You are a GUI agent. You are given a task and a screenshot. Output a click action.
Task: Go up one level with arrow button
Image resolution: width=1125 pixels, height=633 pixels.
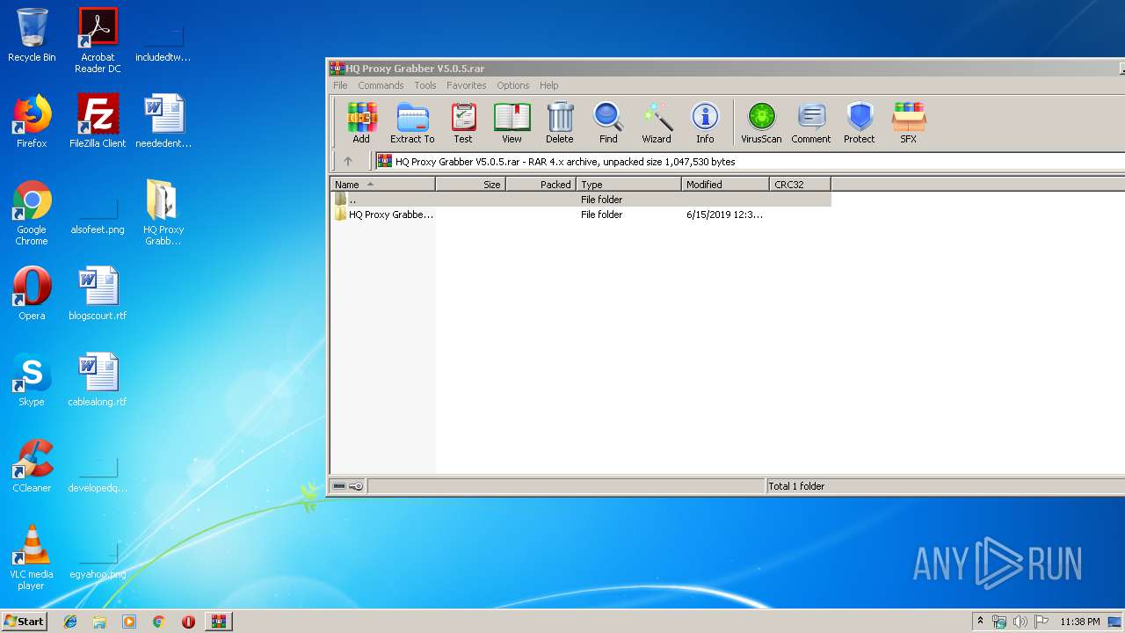coord(348,161)
